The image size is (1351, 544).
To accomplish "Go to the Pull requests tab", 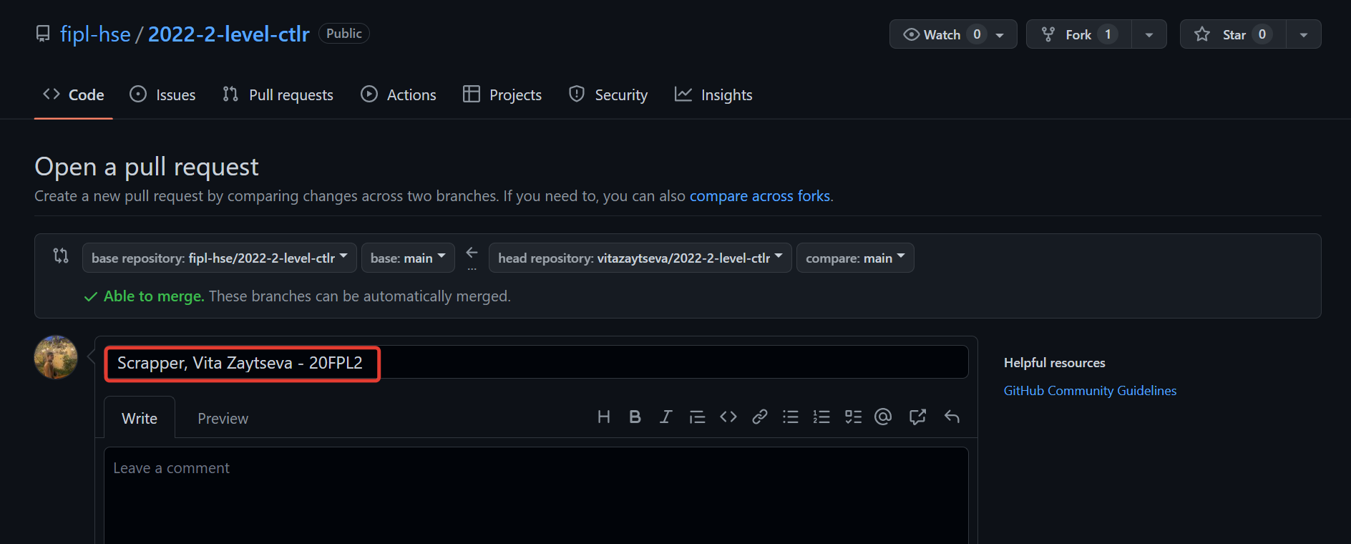I will pyautogui.click(x=278, y=94).
